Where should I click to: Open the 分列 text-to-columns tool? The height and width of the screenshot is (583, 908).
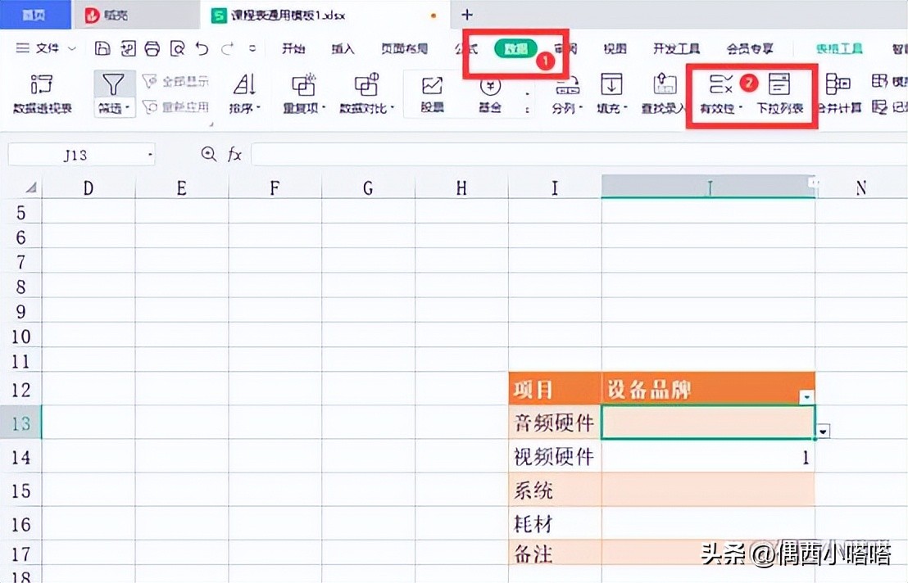click(567, 93)
